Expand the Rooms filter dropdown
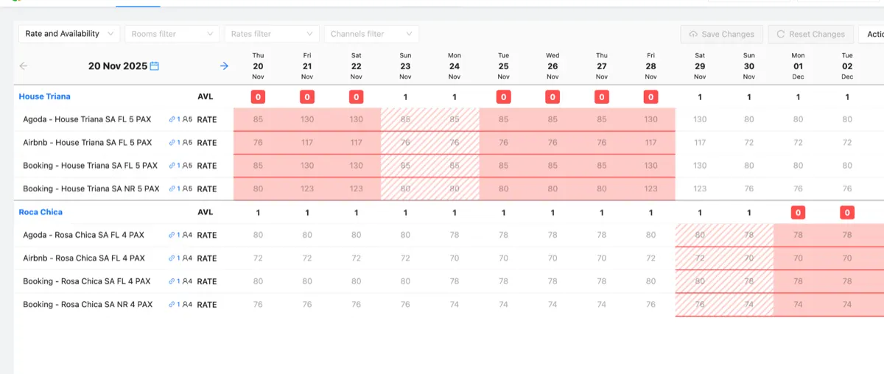 (172, 34)
